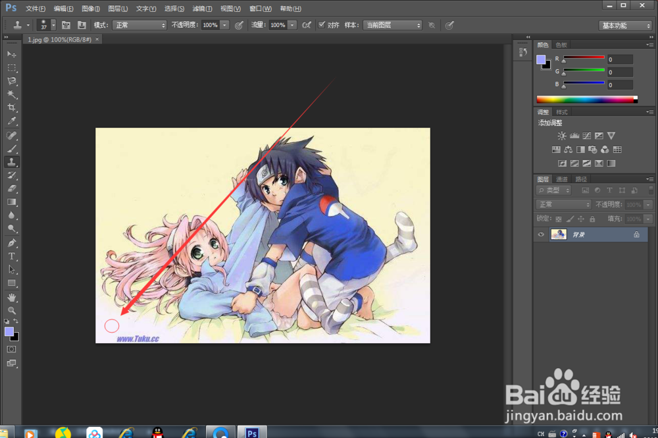Select the Move tool
The width and height of the screenshot is (658, 438).
pos(12,55)
